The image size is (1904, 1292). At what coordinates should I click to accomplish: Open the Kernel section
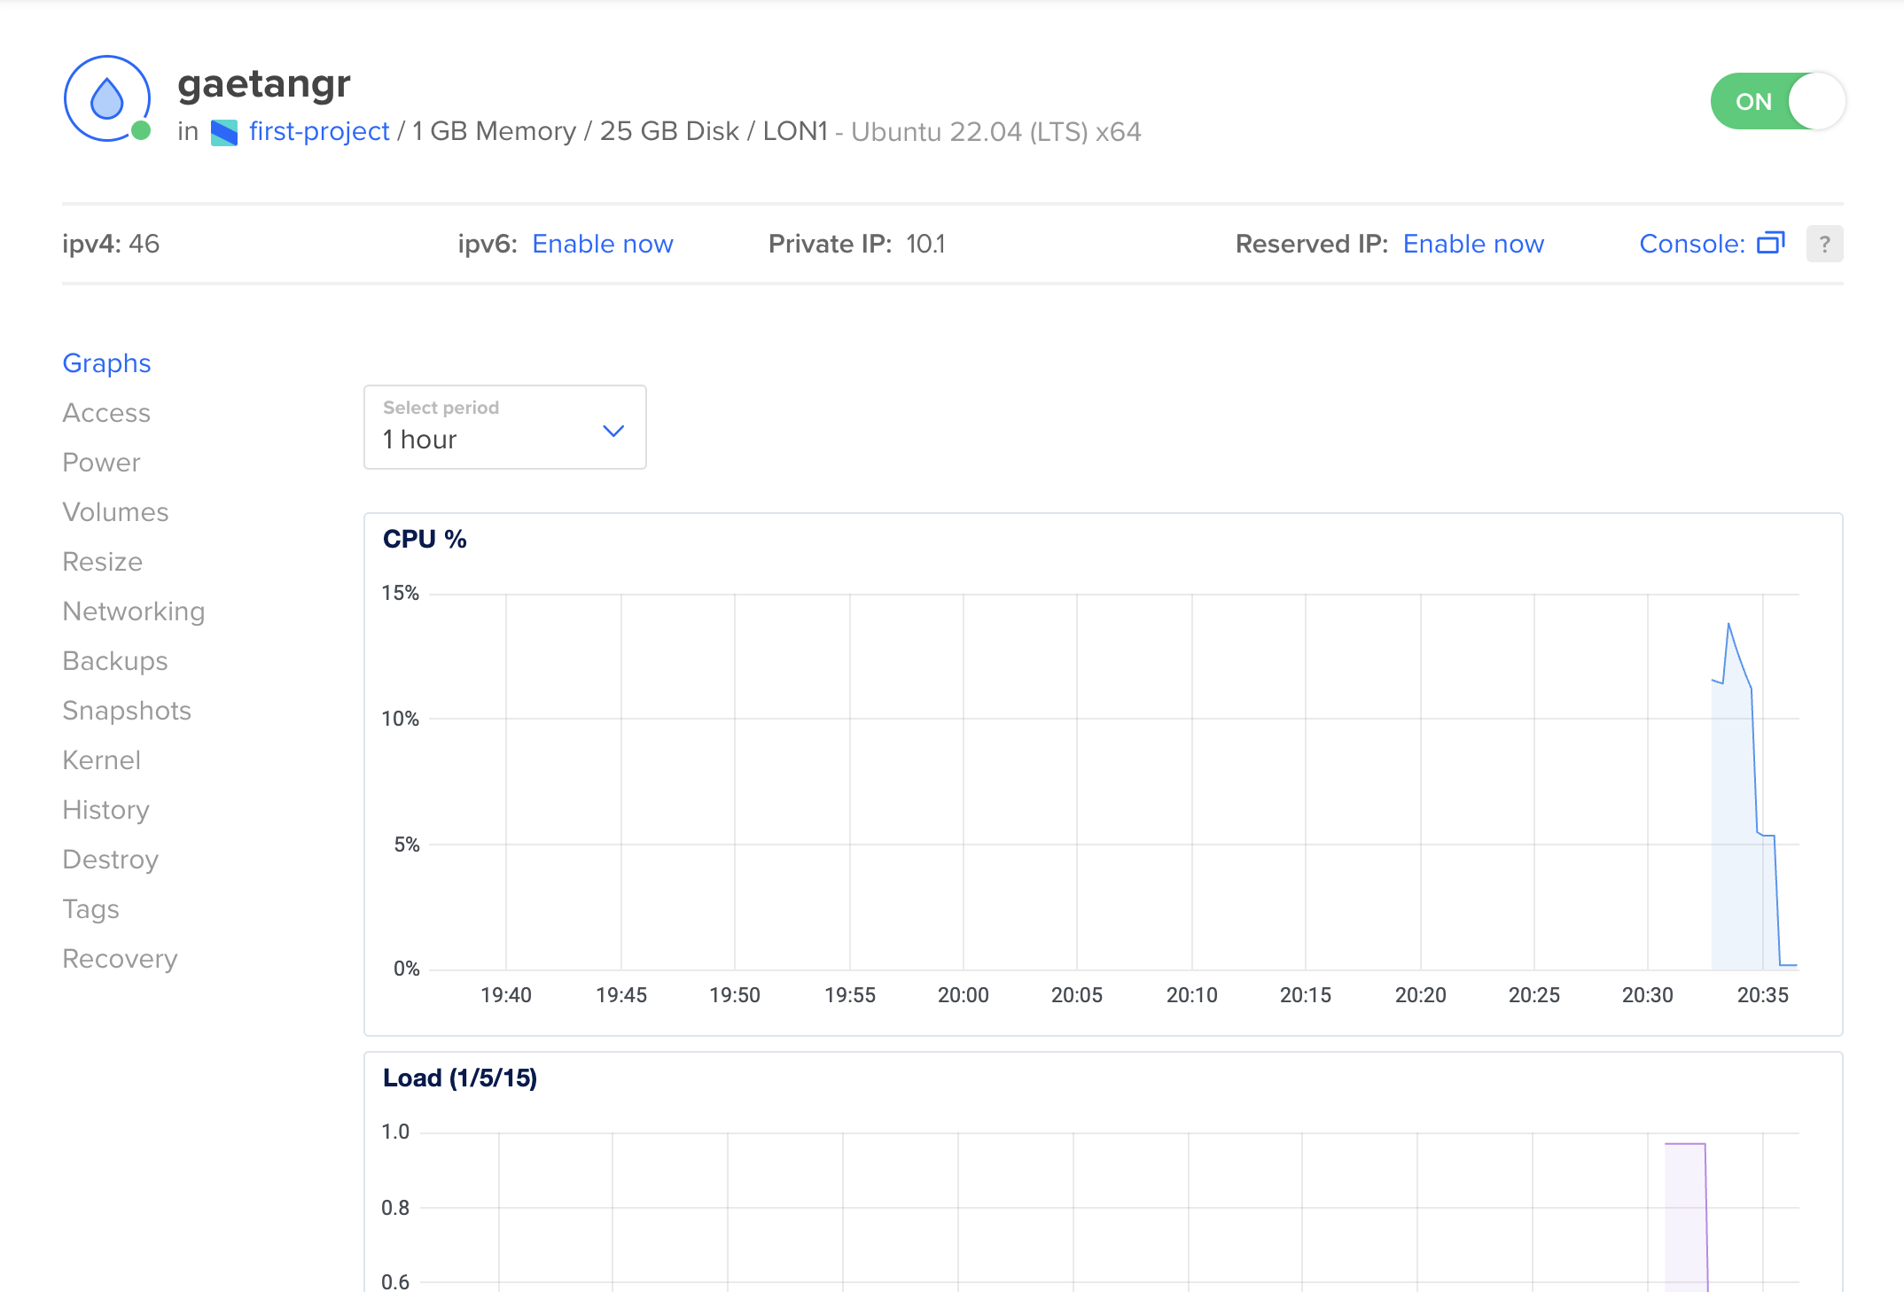click(x=102, y=760)
